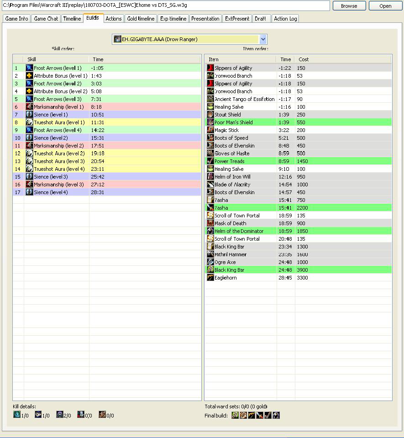Click the Ogre Axe item icon
The height and width of the screenshot is (438, 404).
(210, 262)
